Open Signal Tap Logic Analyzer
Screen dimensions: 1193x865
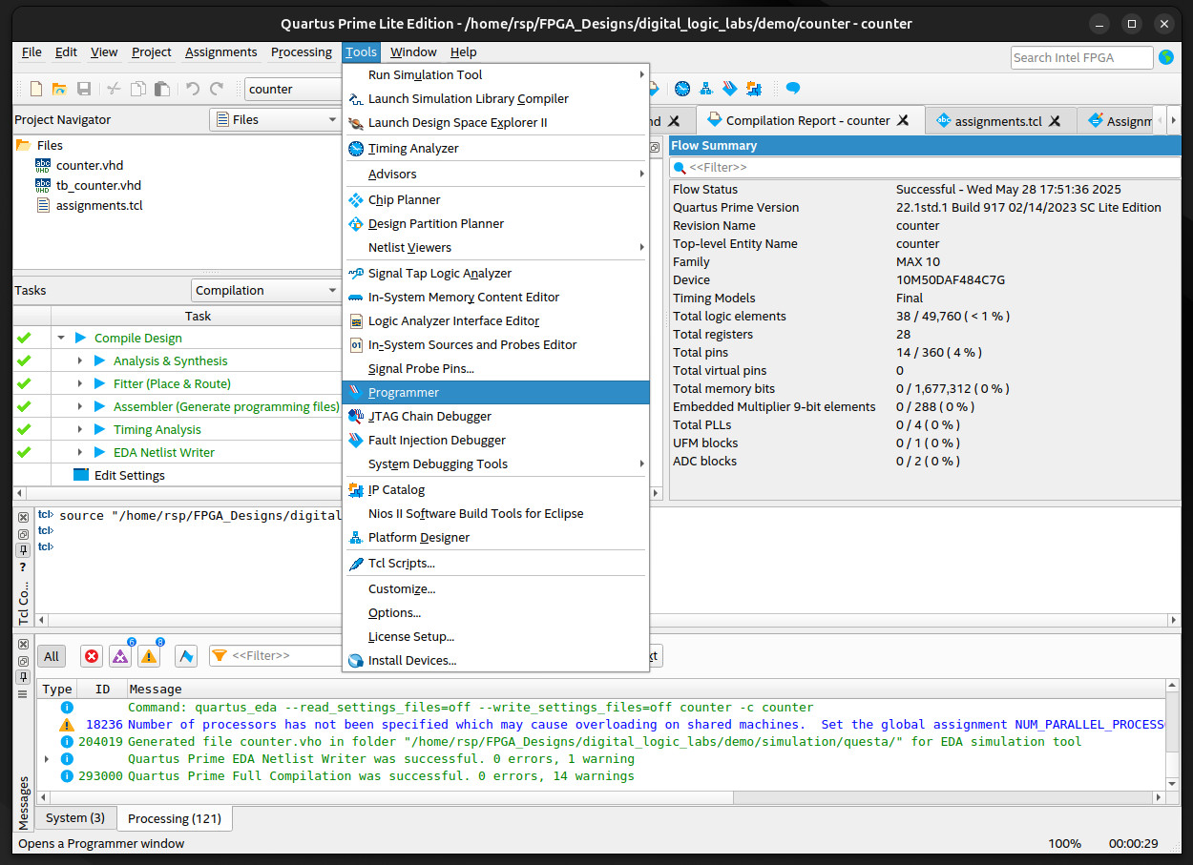point(439,273)
